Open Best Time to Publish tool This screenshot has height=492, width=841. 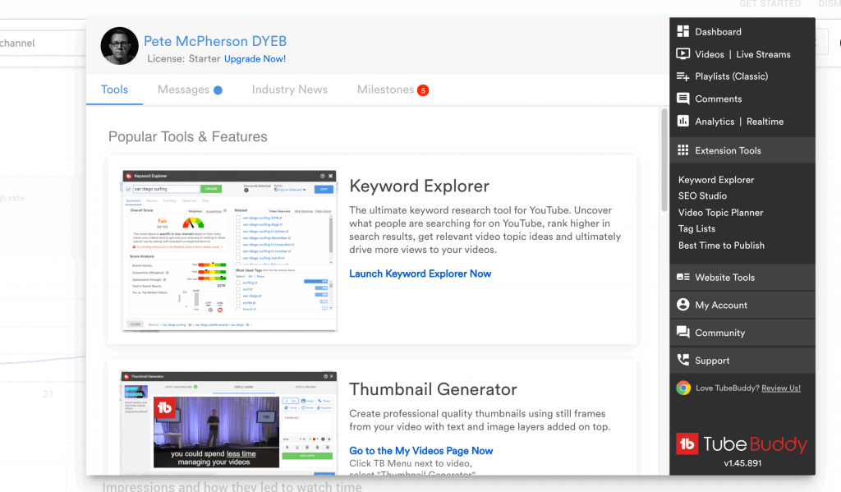coord(721,246)
